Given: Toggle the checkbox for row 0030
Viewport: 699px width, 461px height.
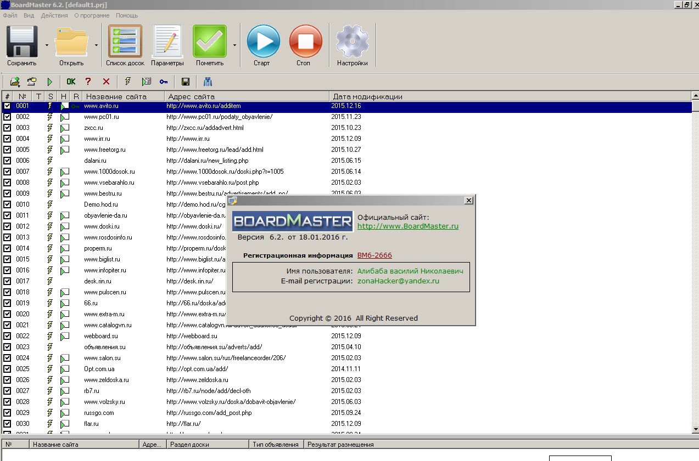Looking at the screenshot, I should click(7, 424).
